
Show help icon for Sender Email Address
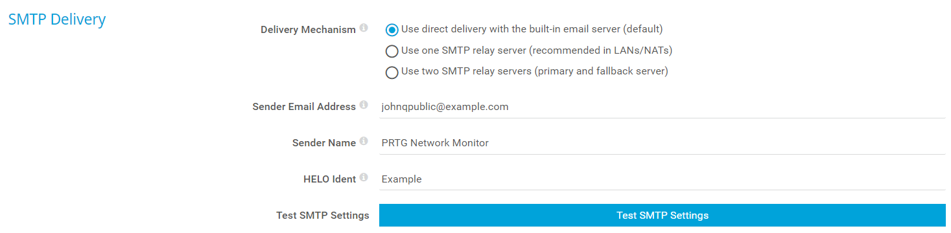pyautogui.click(x=364, y=105)
